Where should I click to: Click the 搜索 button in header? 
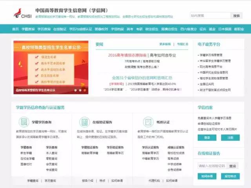pyautogui.click(x=236, y=16)
